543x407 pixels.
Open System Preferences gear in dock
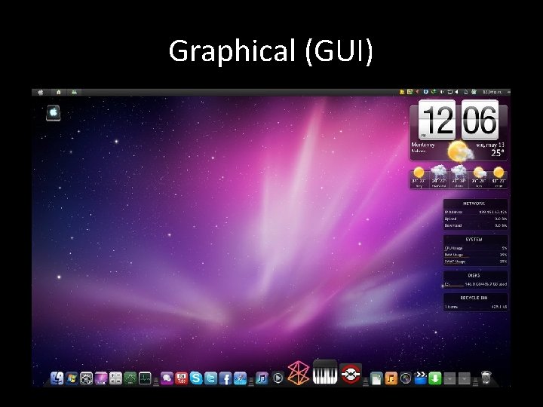[86, 378]
